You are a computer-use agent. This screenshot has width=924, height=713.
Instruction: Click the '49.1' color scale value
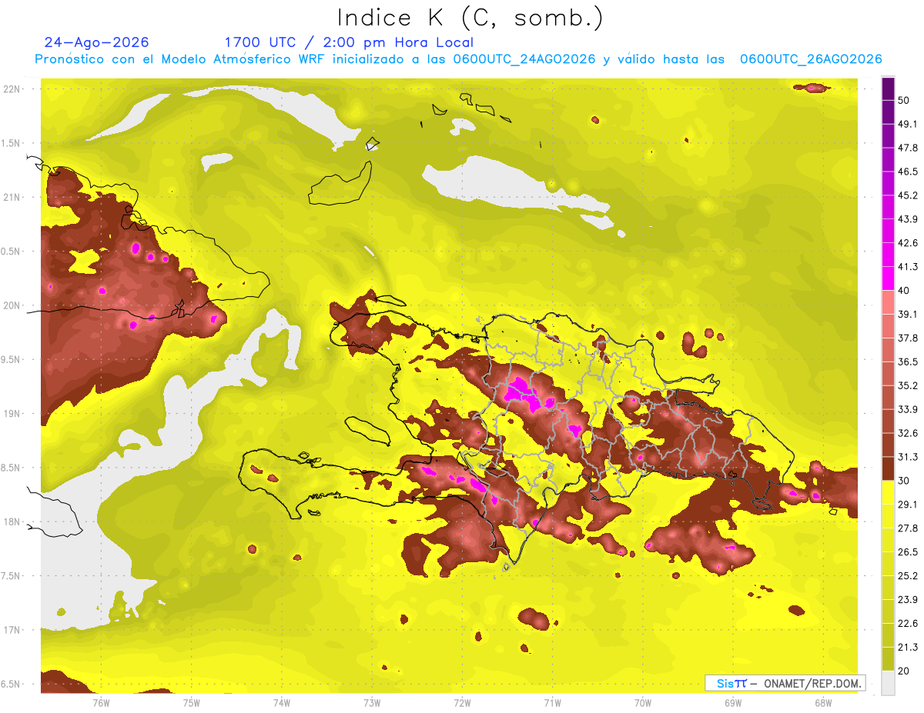click(x=908, y=125)
